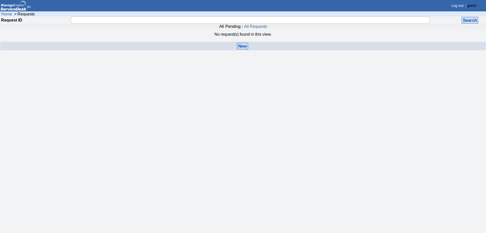Viewport: 486px width, 233px height.
Task: Click the swoosh arc in the logo
Action: click(x=23, y=3)
